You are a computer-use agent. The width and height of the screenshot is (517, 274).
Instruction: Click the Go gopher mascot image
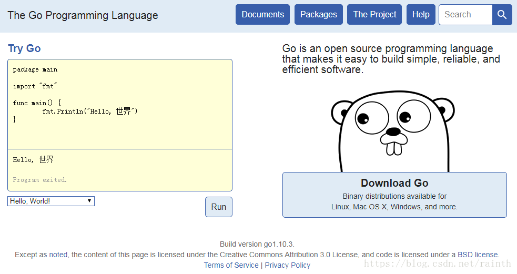coord(393,131)
